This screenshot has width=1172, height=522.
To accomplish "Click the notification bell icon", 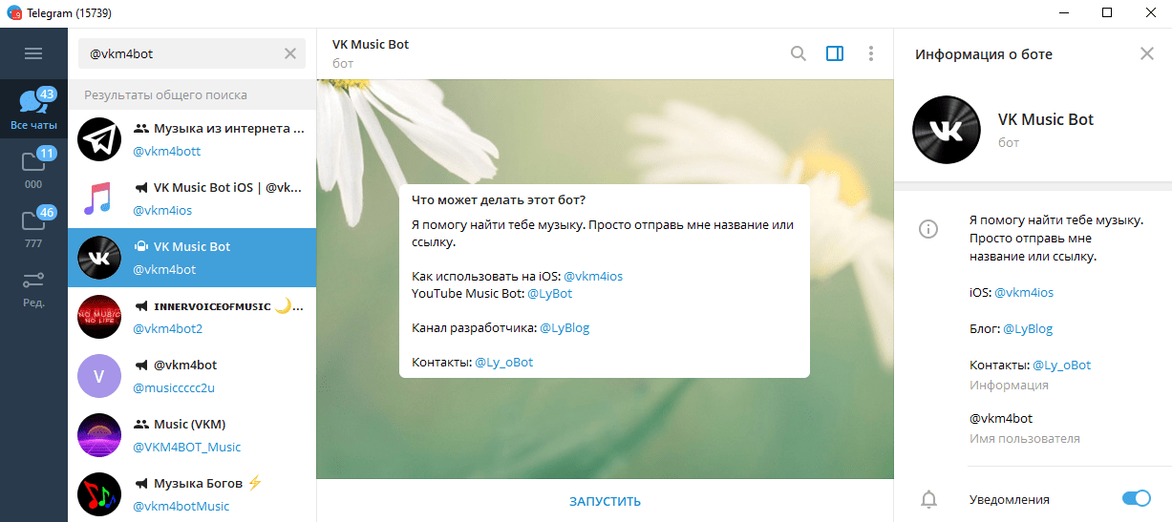I will click(927, 499).
